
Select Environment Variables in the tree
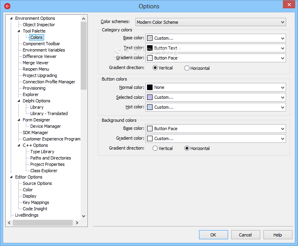44,50
